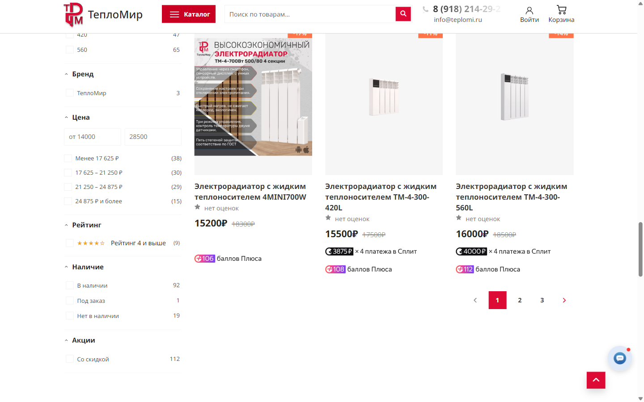Tick the ТеплоМир brand checkbox
The image size is (644, 402).
point(70,93)
